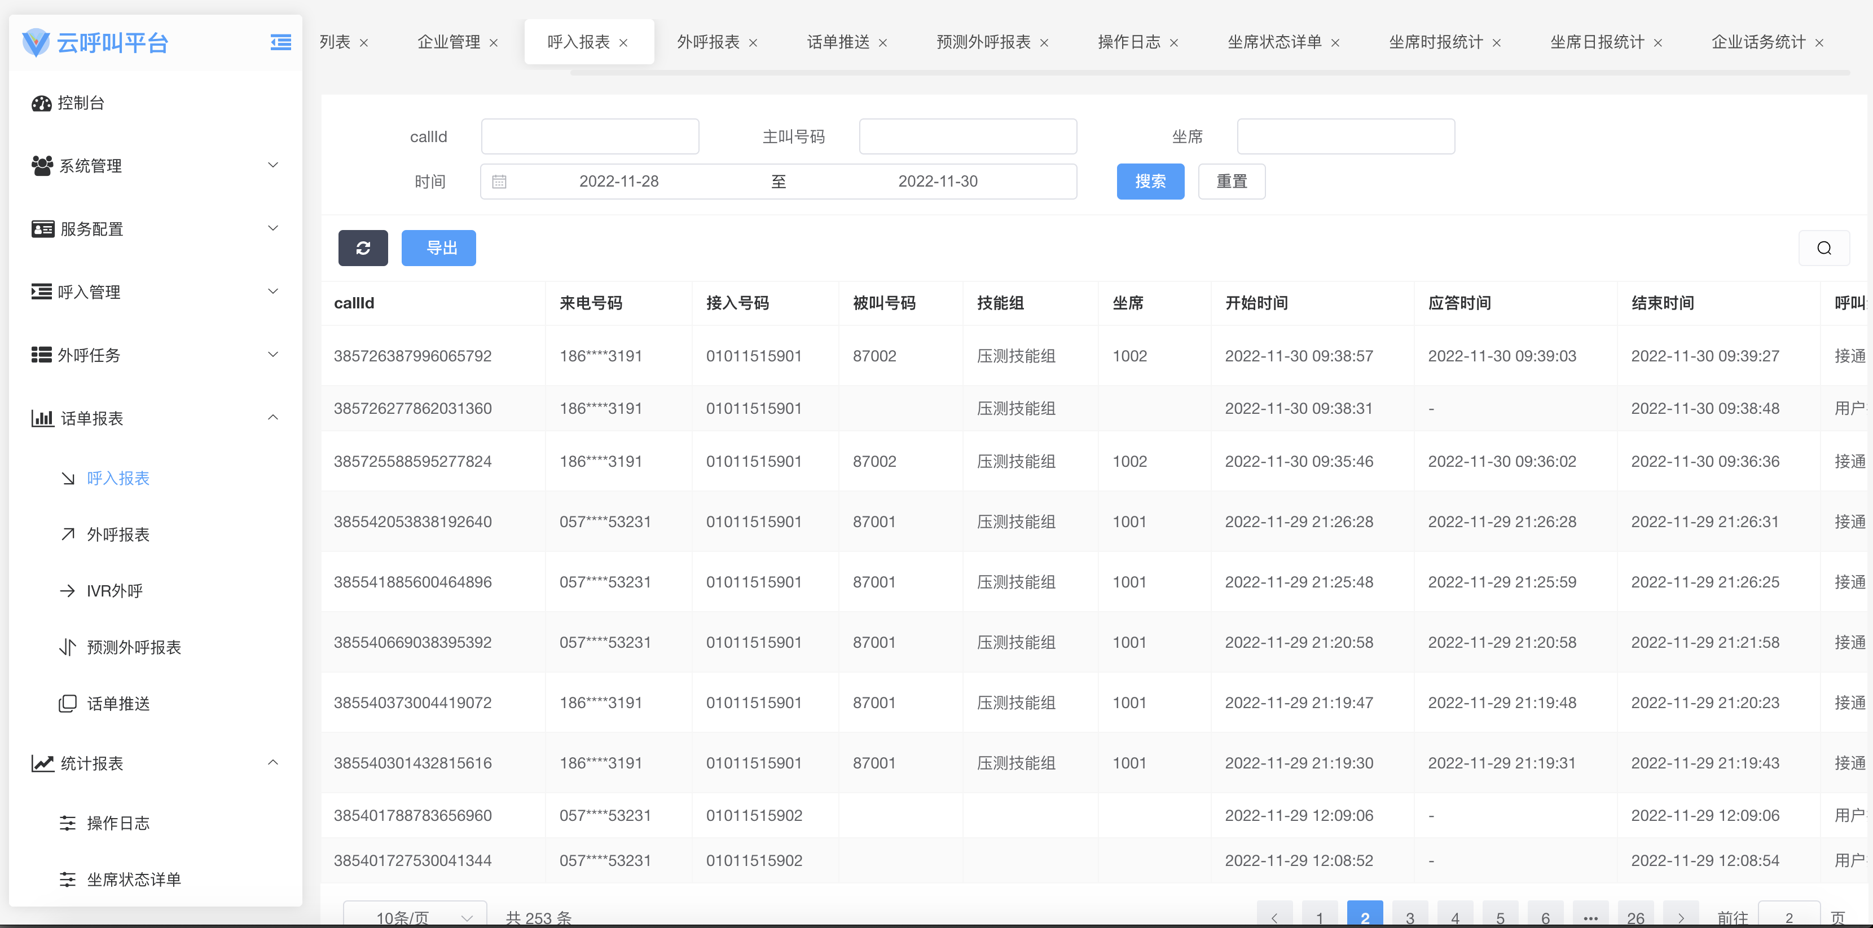
Task: Open the 控制台 dashboard item
Action: coord(81,103)
